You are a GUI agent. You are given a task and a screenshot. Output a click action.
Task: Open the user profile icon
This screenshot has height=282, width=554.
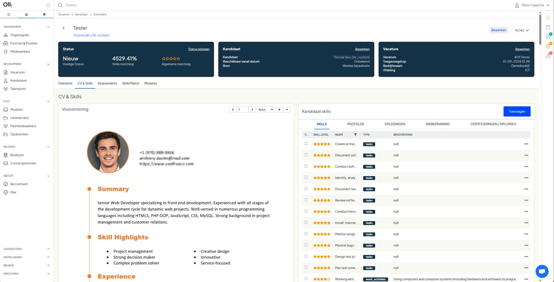[517, 5]
